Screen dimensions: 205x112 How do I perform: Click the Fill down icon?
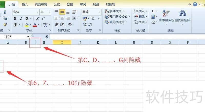[x=153, y=17]
